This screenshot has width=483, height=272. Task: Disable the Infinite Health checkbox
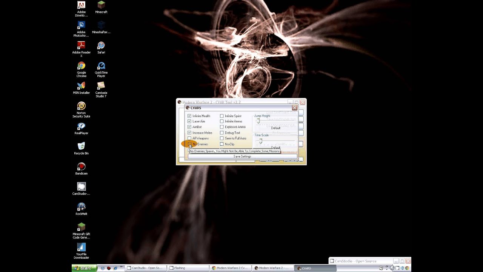tap(189, 116)
